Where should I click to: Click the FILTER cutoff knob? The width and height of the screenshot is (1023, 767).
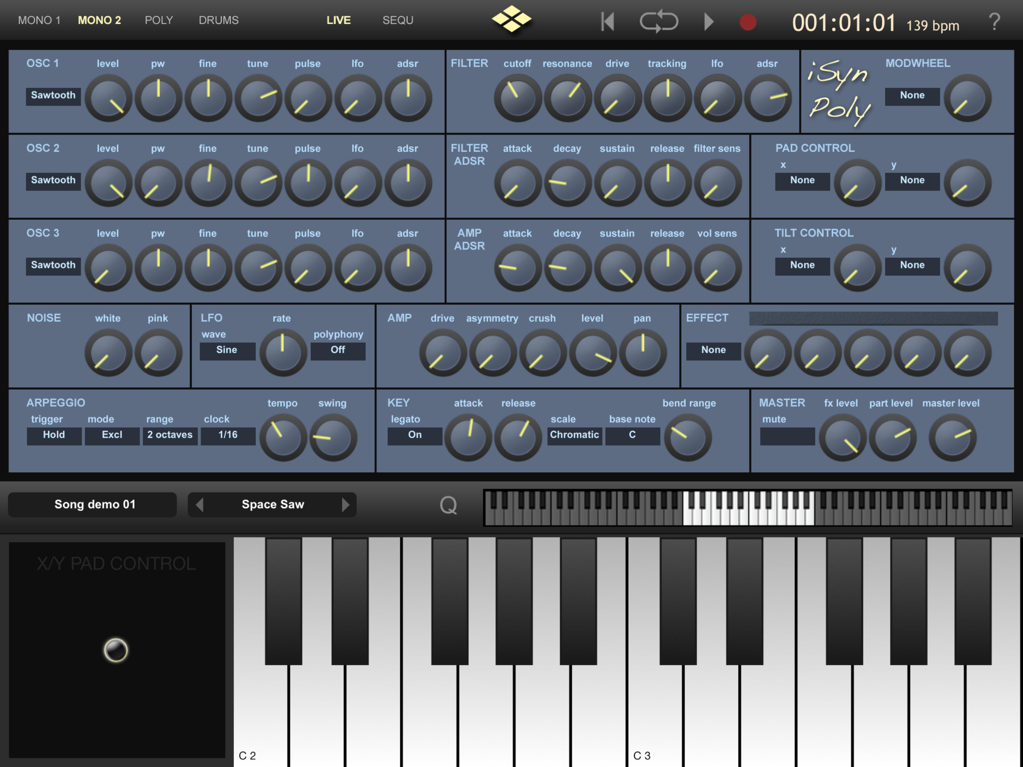(x=517, y=98)
